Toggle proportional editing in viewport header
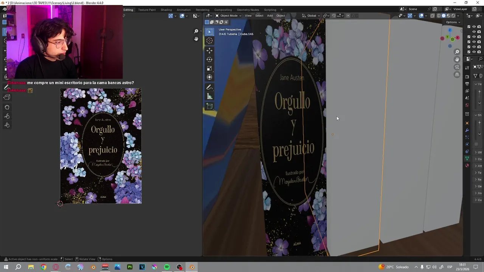Image resolution: width=484 pixels, height=272 pixels. click(x=348, y=15)
